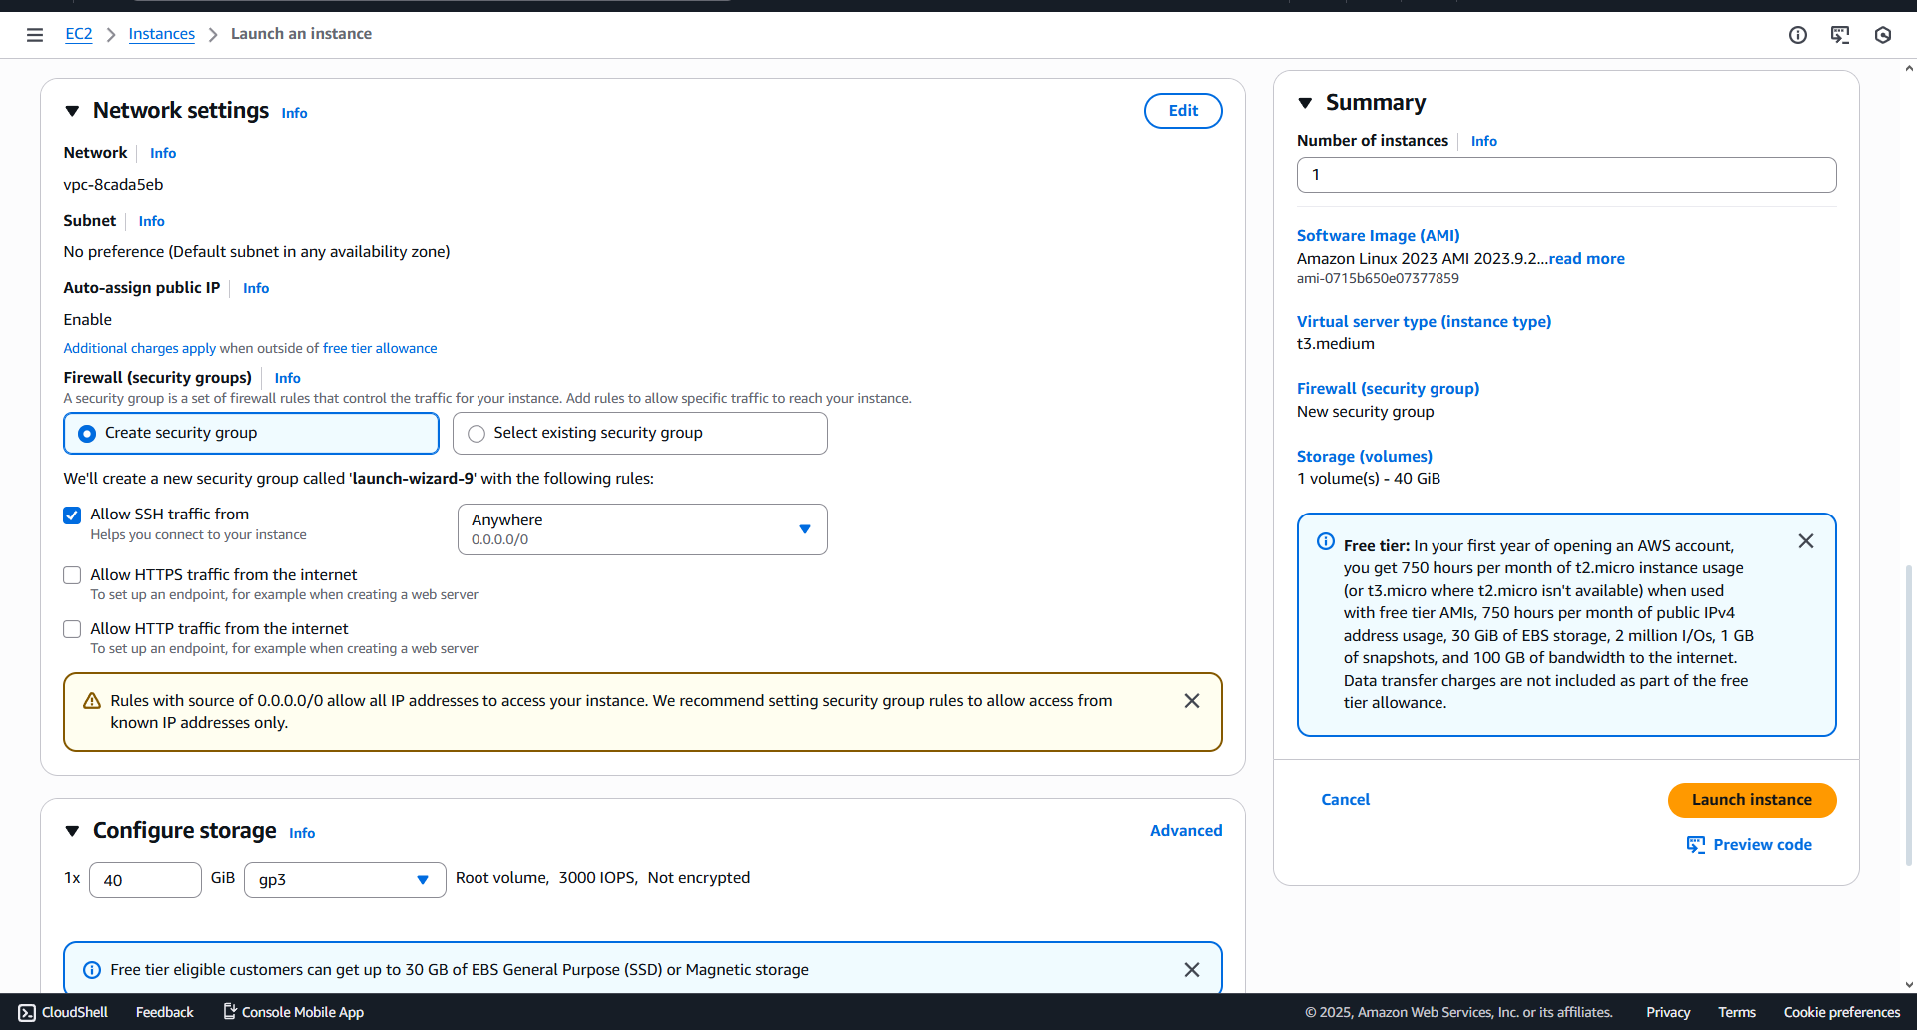Enable Allow HTTPS traffic from the internet
Viewport: 1917px width, 1030px height.
pos(72,575)
